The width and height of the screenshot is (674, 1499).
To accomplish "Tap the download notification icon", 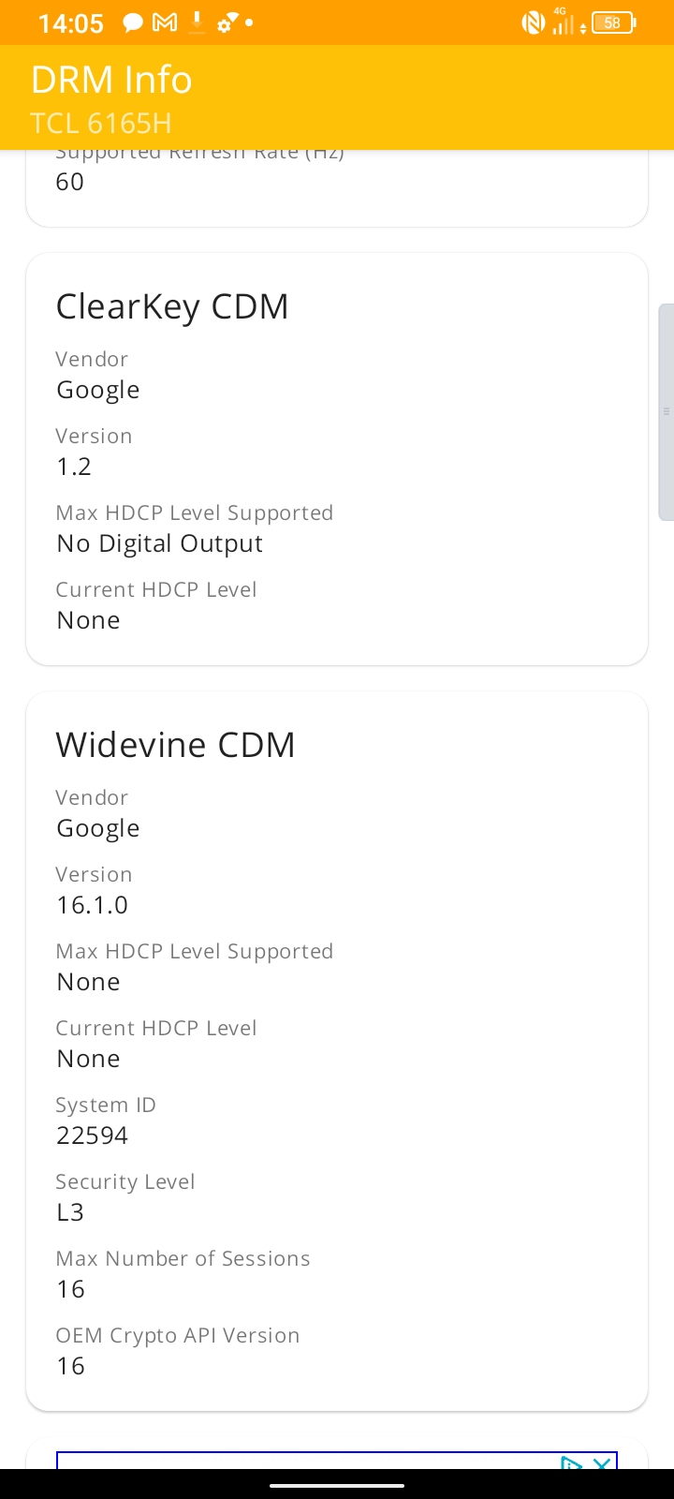I will (197, 22).
